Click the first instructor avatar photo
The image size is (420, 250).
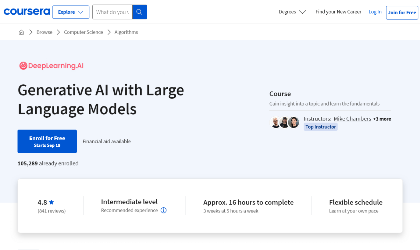(x=276, y=122)
